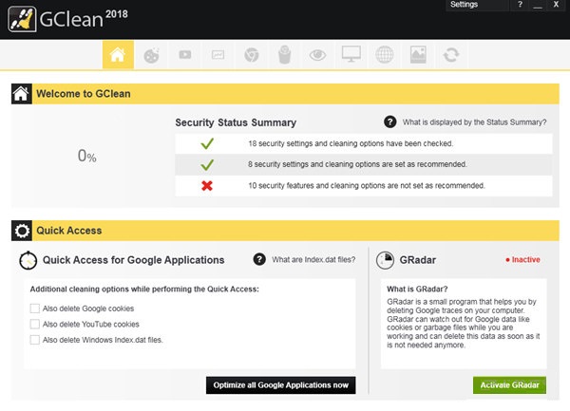
Task: Open the cookies cleaning icon
Action: [151, 55]
